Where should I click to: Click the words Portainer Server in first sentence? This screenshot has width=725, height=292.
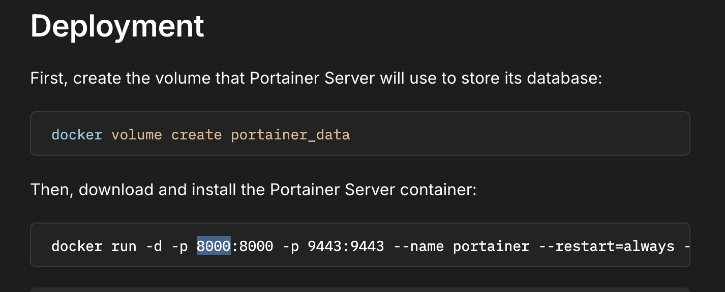[x=311, y=79]
